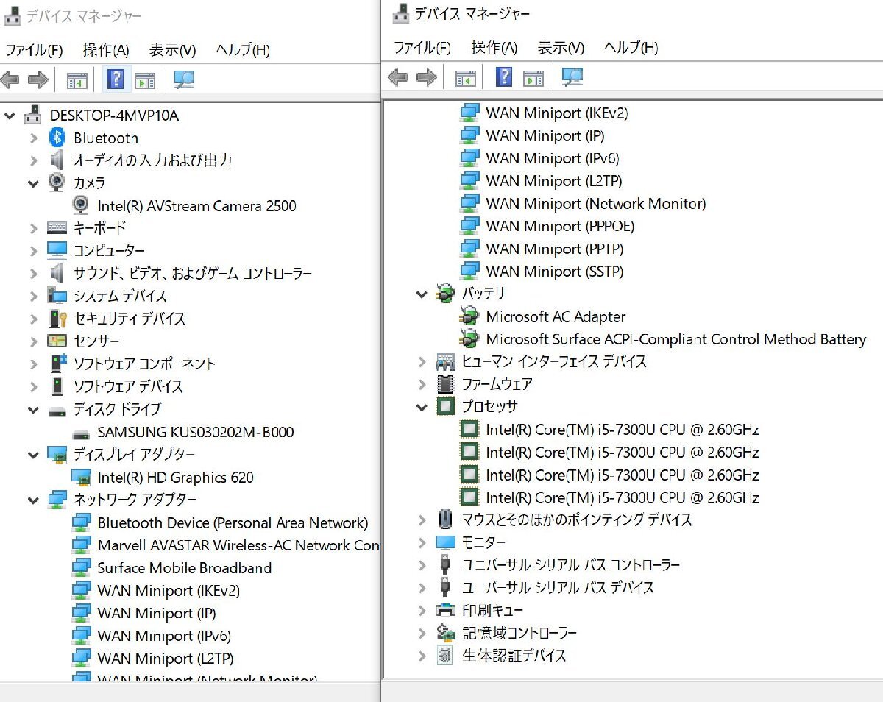Viewport: 883px width, 702px height.
Task: Click the fingerprint icon beside 生体認証デバイス
Action: coord(445,655)
